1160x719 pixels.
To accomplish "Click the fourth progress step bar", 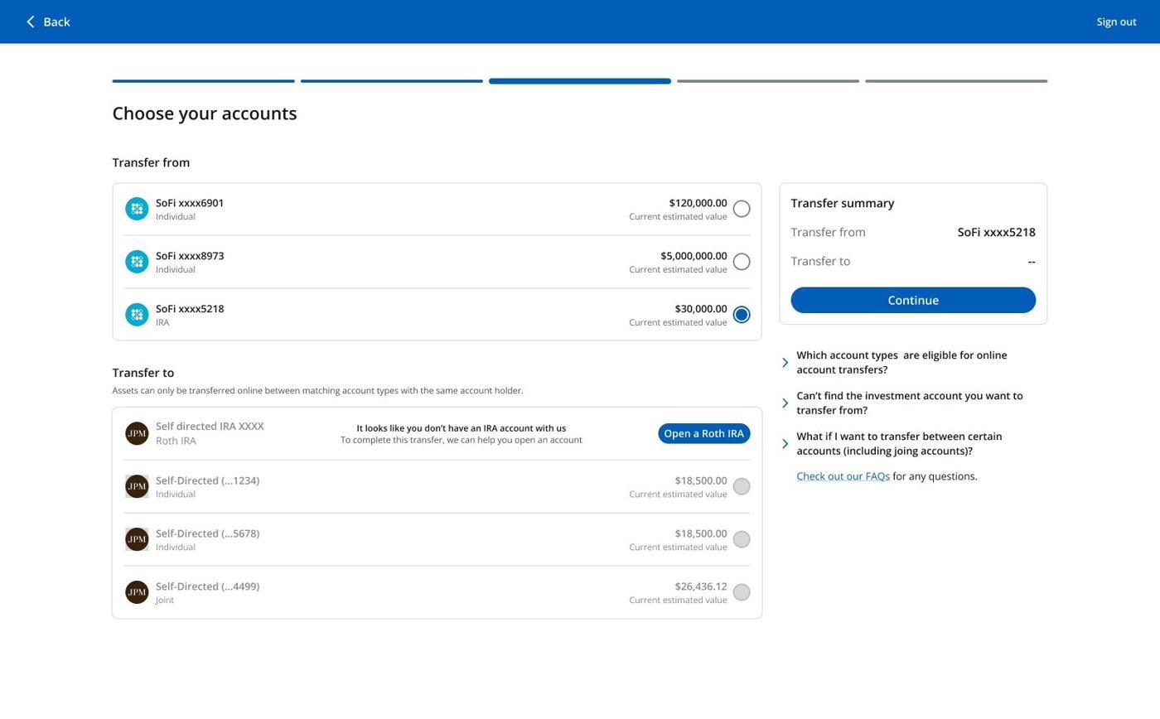I will click(x=767, y=81).
